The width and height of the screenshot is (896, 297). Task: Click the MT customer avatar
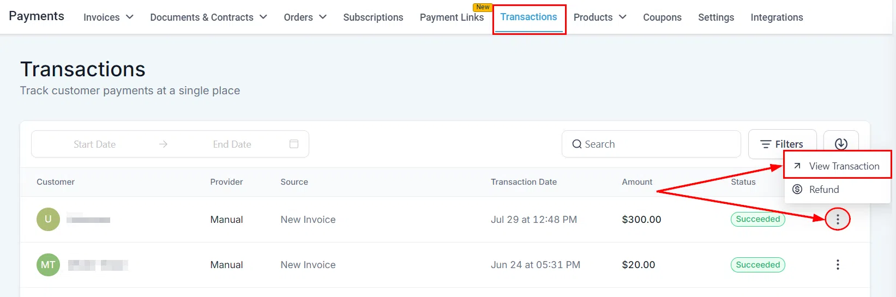pos(48,265)
